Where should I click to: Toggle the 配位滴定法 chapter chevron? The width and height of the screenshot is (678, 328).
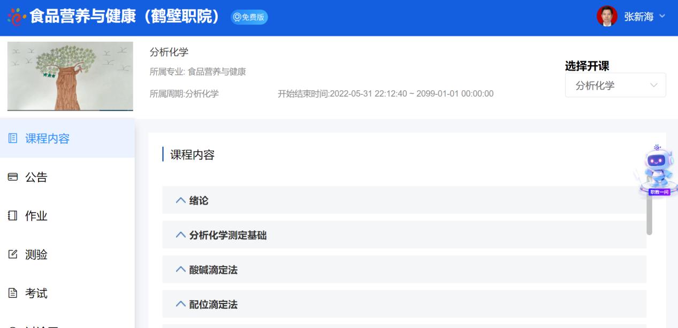pos(180,304)
